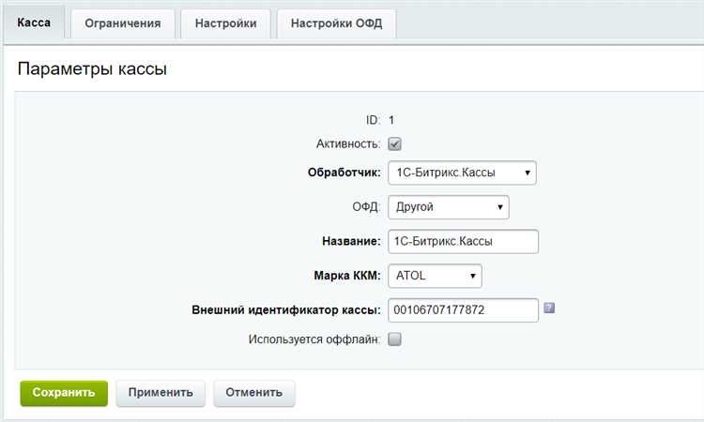Focus the Название input field

[x=464, y=242]
